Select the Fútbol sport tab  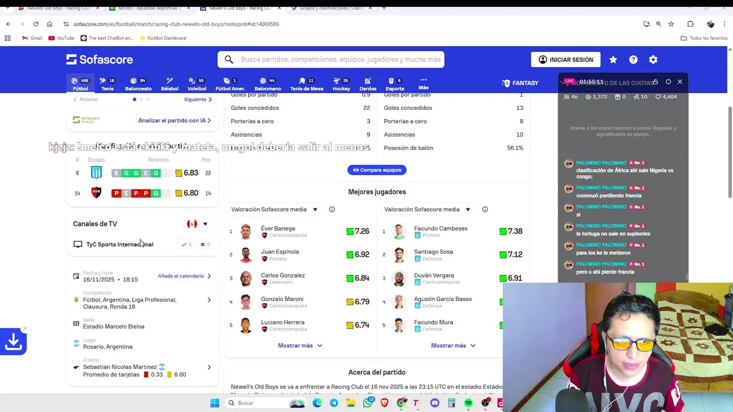[x=80, y=84]
